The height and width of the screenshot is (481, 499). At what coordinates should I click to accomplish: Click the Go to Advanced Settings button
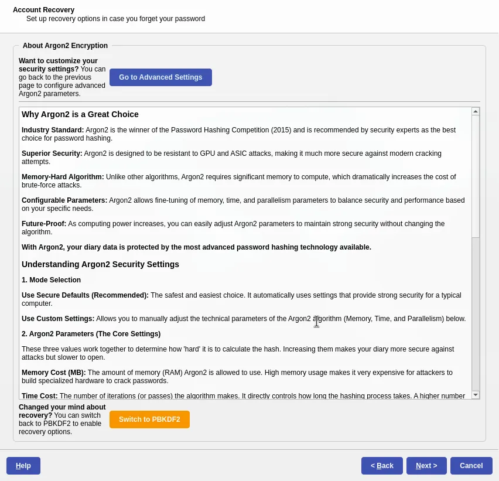pyautogui.click(x=160, y=77)
